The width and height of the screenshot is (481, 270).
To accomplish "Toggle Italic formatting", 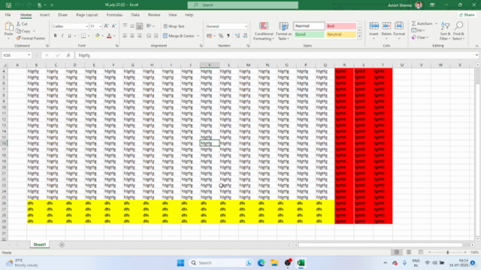I will tap(62, 36).
